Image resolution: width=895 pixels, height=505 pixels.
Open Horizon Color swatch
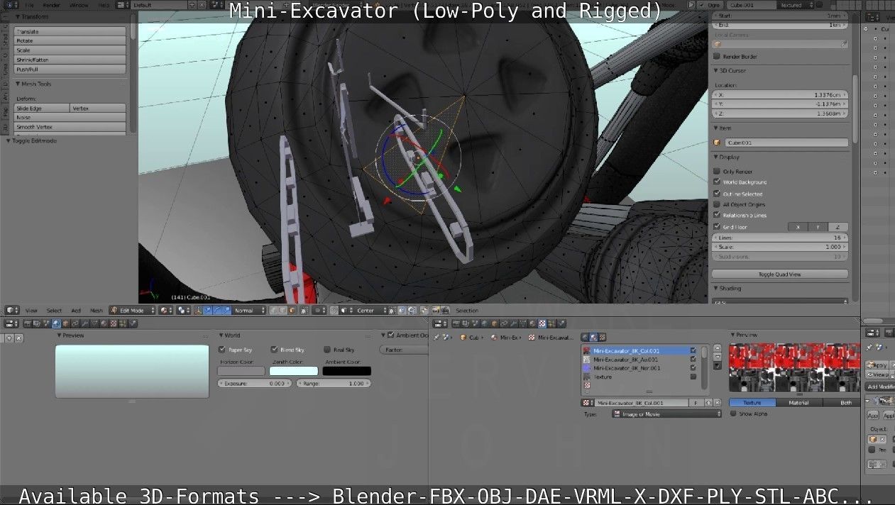(241, 370)
